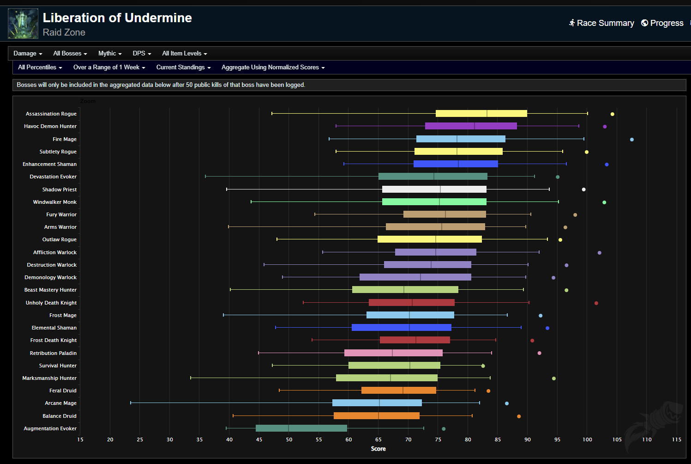Open the Damage dropdown menu
691x464 pixels.
pyautogui.click(x=28, y=54)
